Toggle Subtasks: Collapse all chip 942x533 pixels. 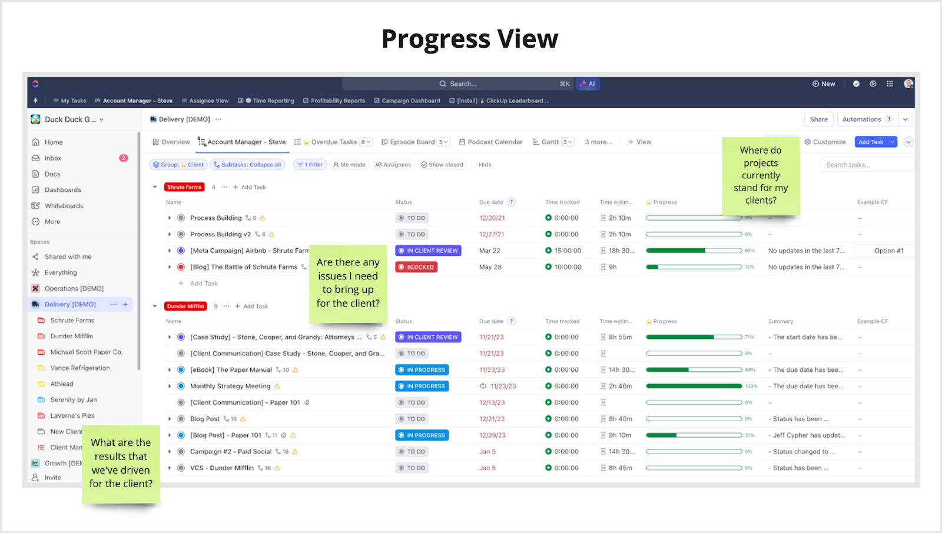click(247, 165)
